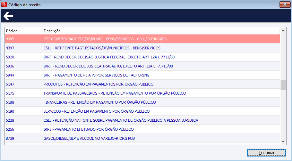This screenshot has width=292, height=161.
Task: Select SERVIÇOS - RETENÇÃO EM PAGAMENTO description
Action: coord(96,111)
